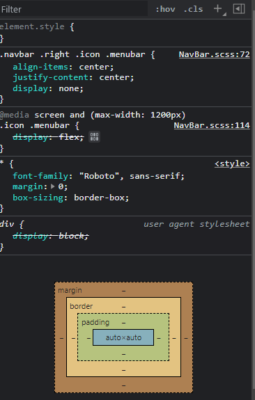The height and width of the screenshot is (400, 255).
Task: Edit the border-box value
Action: (100, 198)
